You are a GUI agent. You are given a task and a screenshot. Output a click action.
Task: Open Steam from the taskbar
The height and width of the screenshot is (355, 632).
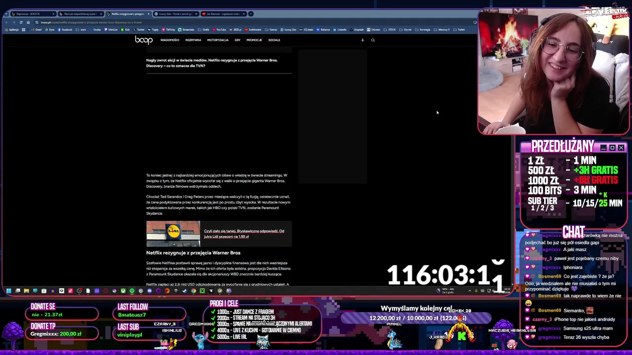(x=185, y=291)
